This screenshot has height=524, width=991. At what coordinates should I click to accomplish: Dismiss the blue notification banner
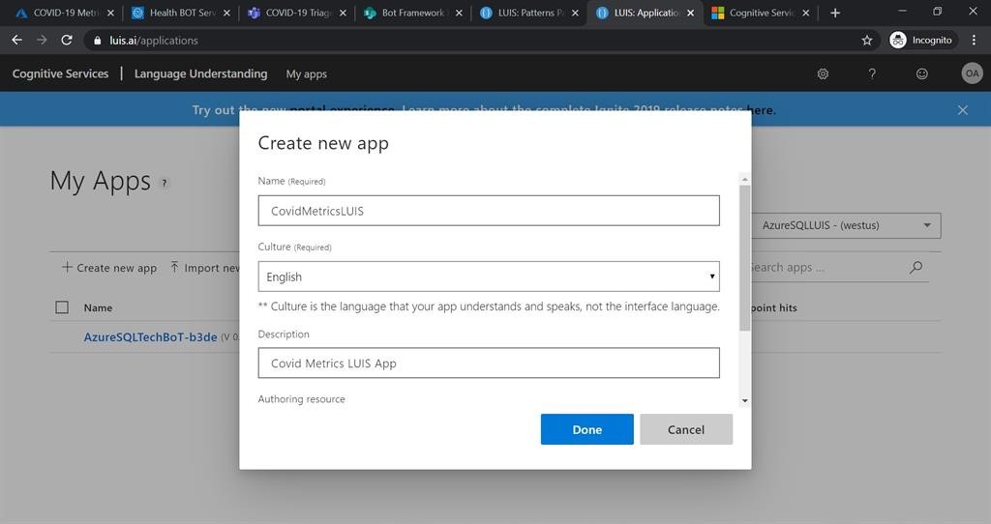pyautogui.click(x=962, y=110)
